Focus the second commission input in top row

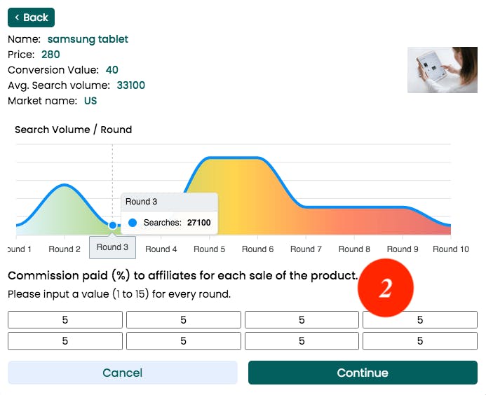pos(183,320)
